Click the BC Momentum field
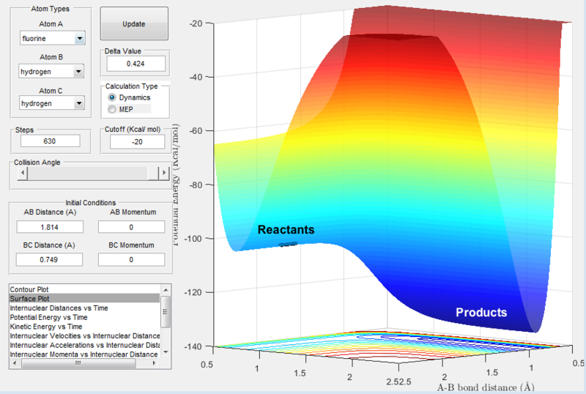The image size is (586, 394). (x=132, y=259)
